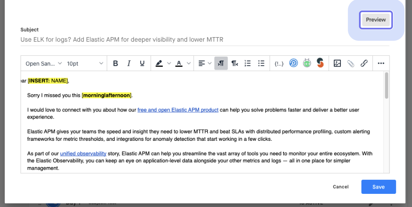Click the dark and orange S-shaped icon
This screenshot has height=207, width=412.
[320, 63]
